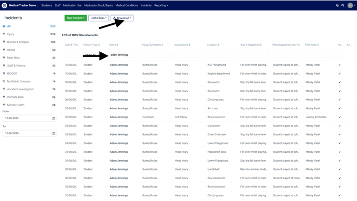357x201 pixels.
Task: Sort by What happened next column arrows
Action: click(x=299, y=45)
